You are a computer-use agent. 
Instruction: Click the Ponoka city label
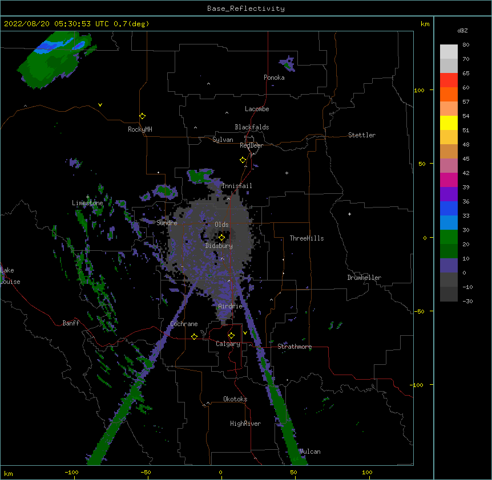tap(274, 78)
